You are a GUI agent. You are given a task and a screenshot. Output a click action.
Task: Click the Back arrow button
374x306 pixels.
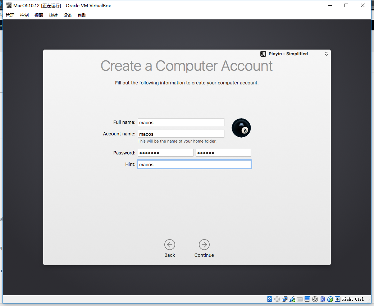coord(170,245)
